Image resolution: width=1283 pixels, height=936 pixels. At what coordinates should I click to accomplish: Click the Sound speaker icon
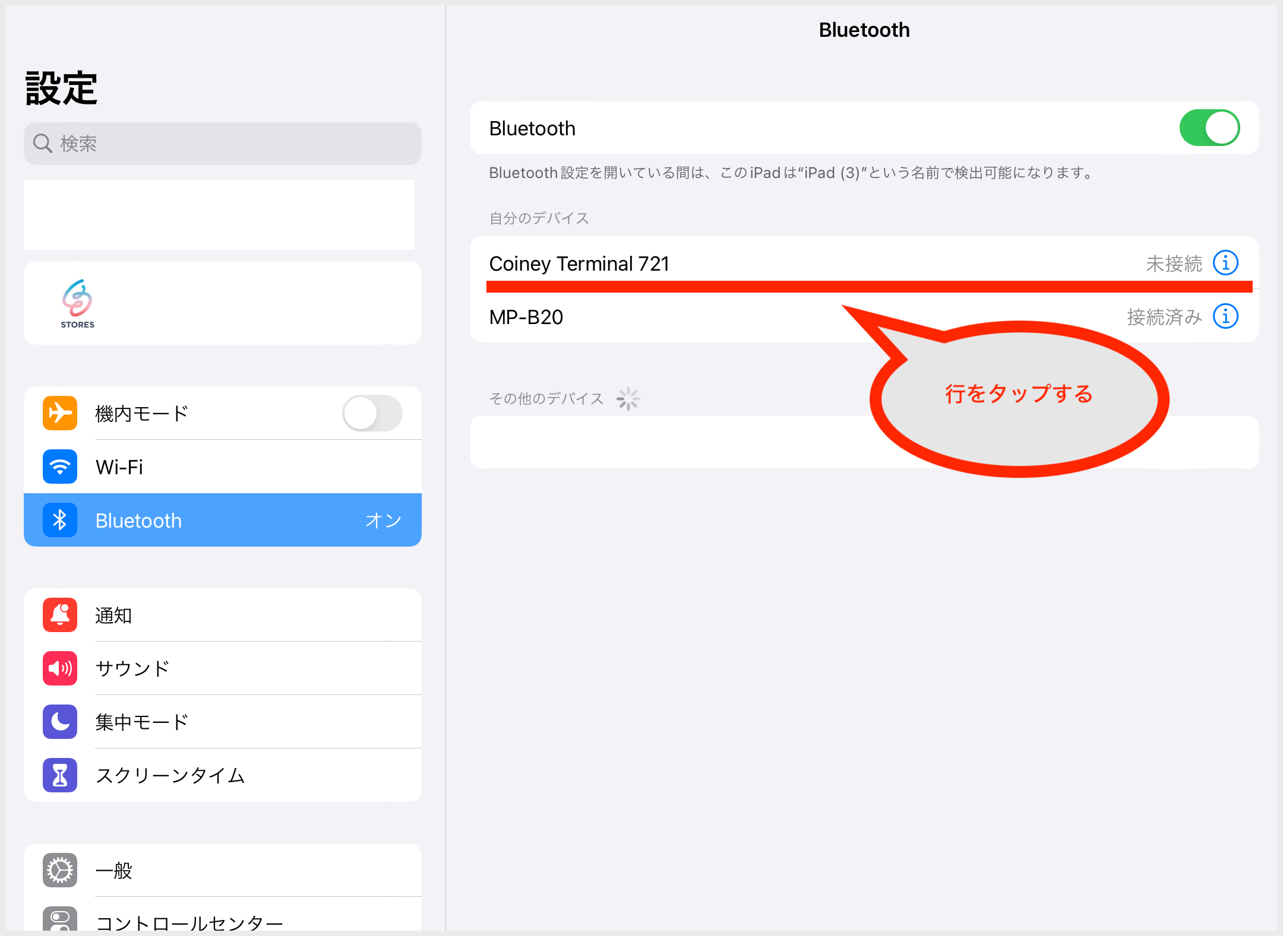[60, 668]
